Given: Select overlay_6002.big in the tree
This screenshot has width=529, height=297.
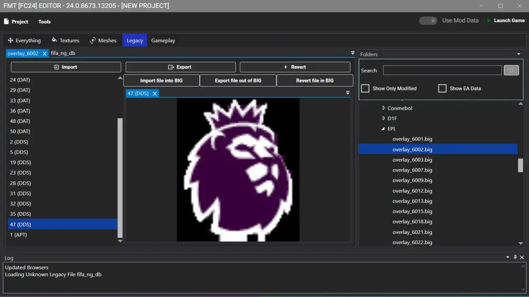Looking at the screenshot, I should pyautogui.click(x=412, y=149).
